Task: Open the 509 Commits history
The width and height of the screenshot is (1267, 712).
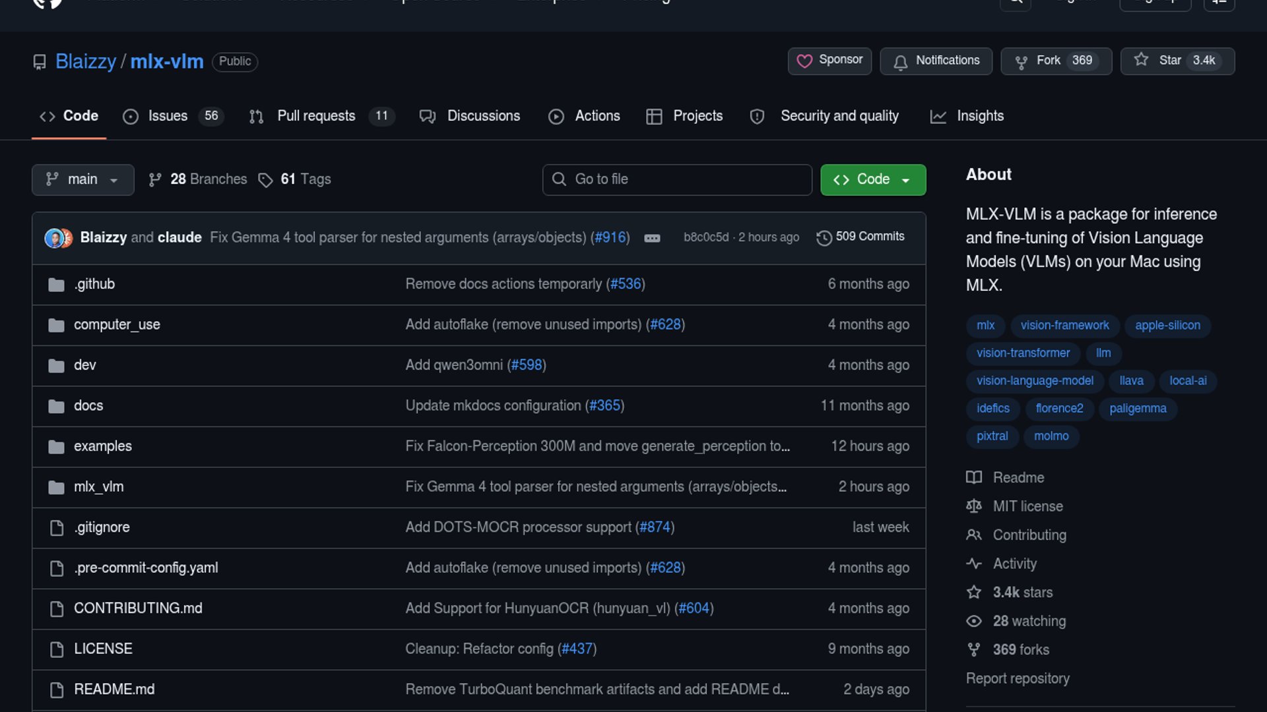Action: point(861,237)
